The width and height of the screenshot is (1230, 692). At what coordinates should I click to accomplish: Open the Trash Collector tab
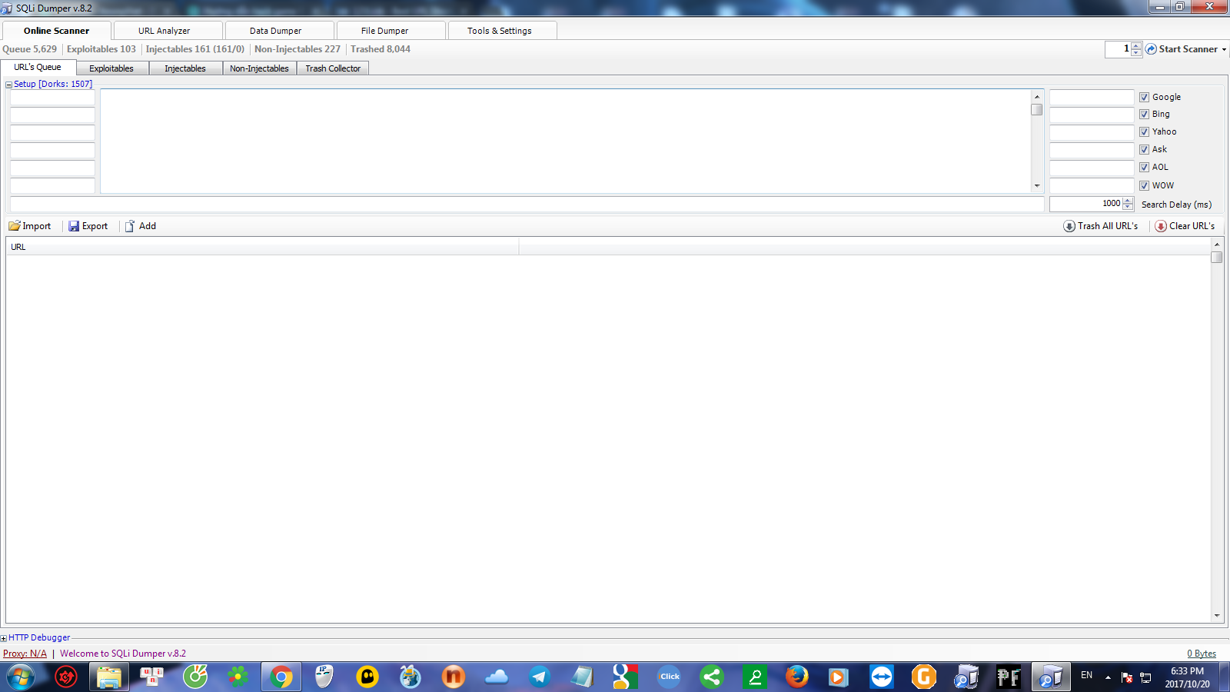pyautogui.click(x=333, y=68)
